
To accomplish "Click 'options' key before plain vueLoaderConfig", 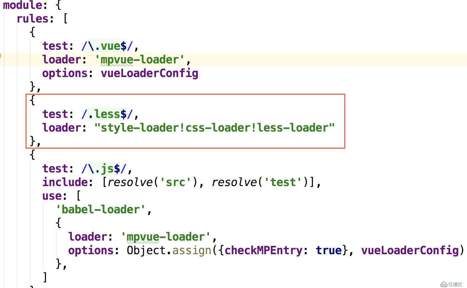I will pyautogui.click(x=65, y=73).
